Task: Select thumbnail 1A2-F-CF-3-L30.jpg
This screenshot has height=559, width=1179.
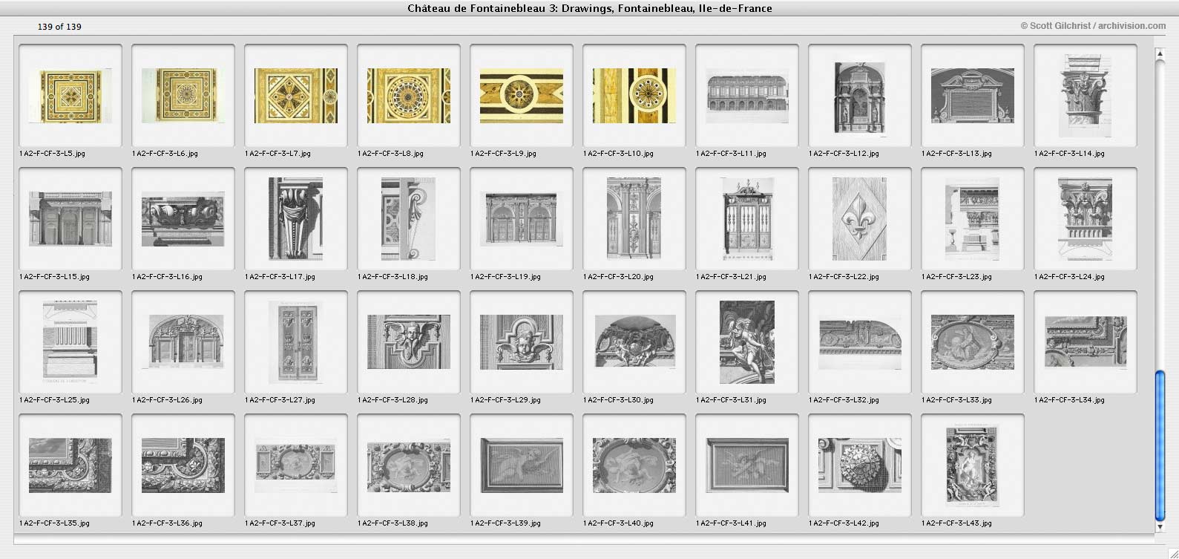Action: pyautogui.click(x=634, y=343)
